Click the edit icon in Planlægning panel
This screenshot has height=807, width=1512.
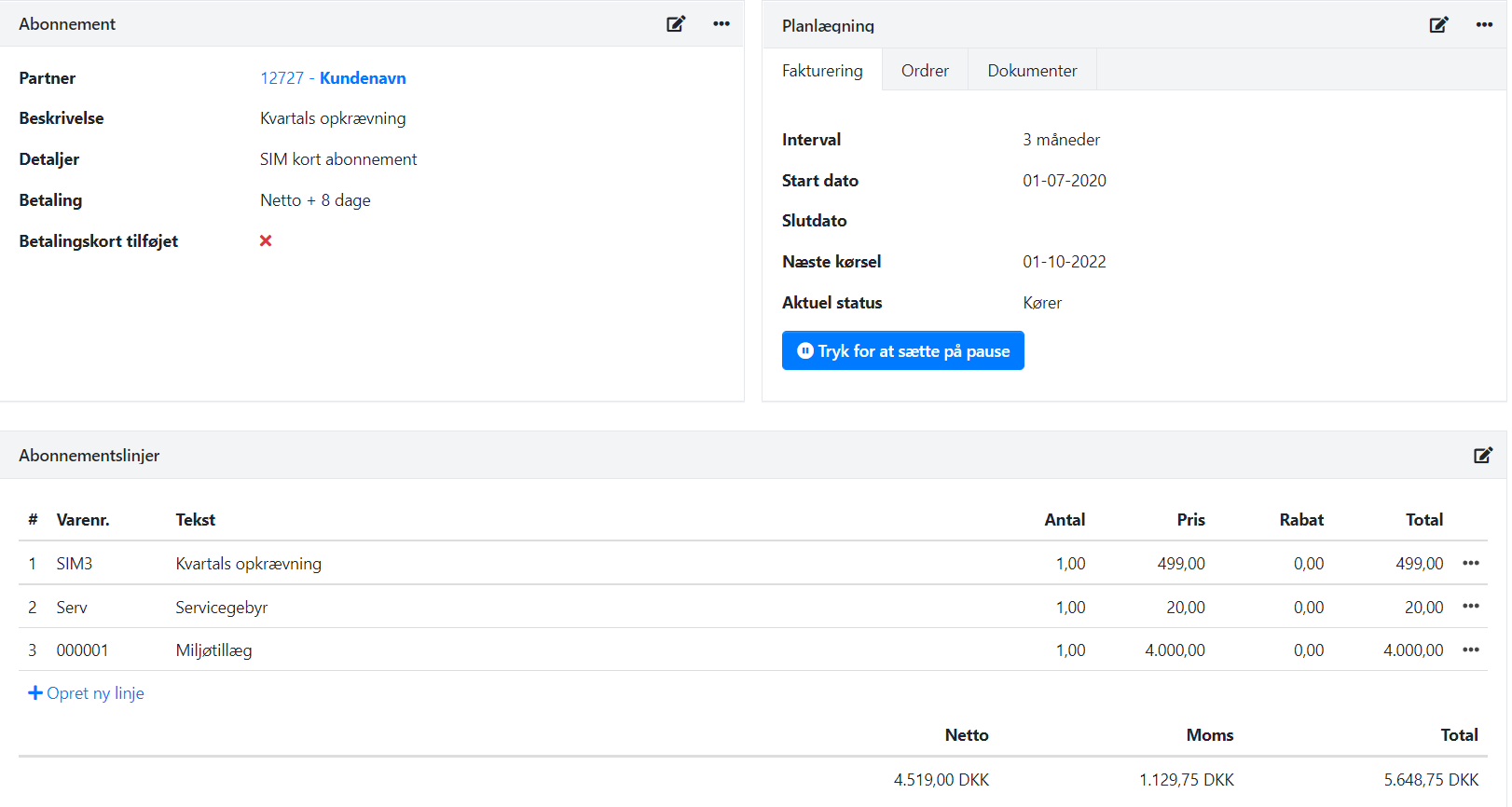[x=1438, y=25]
